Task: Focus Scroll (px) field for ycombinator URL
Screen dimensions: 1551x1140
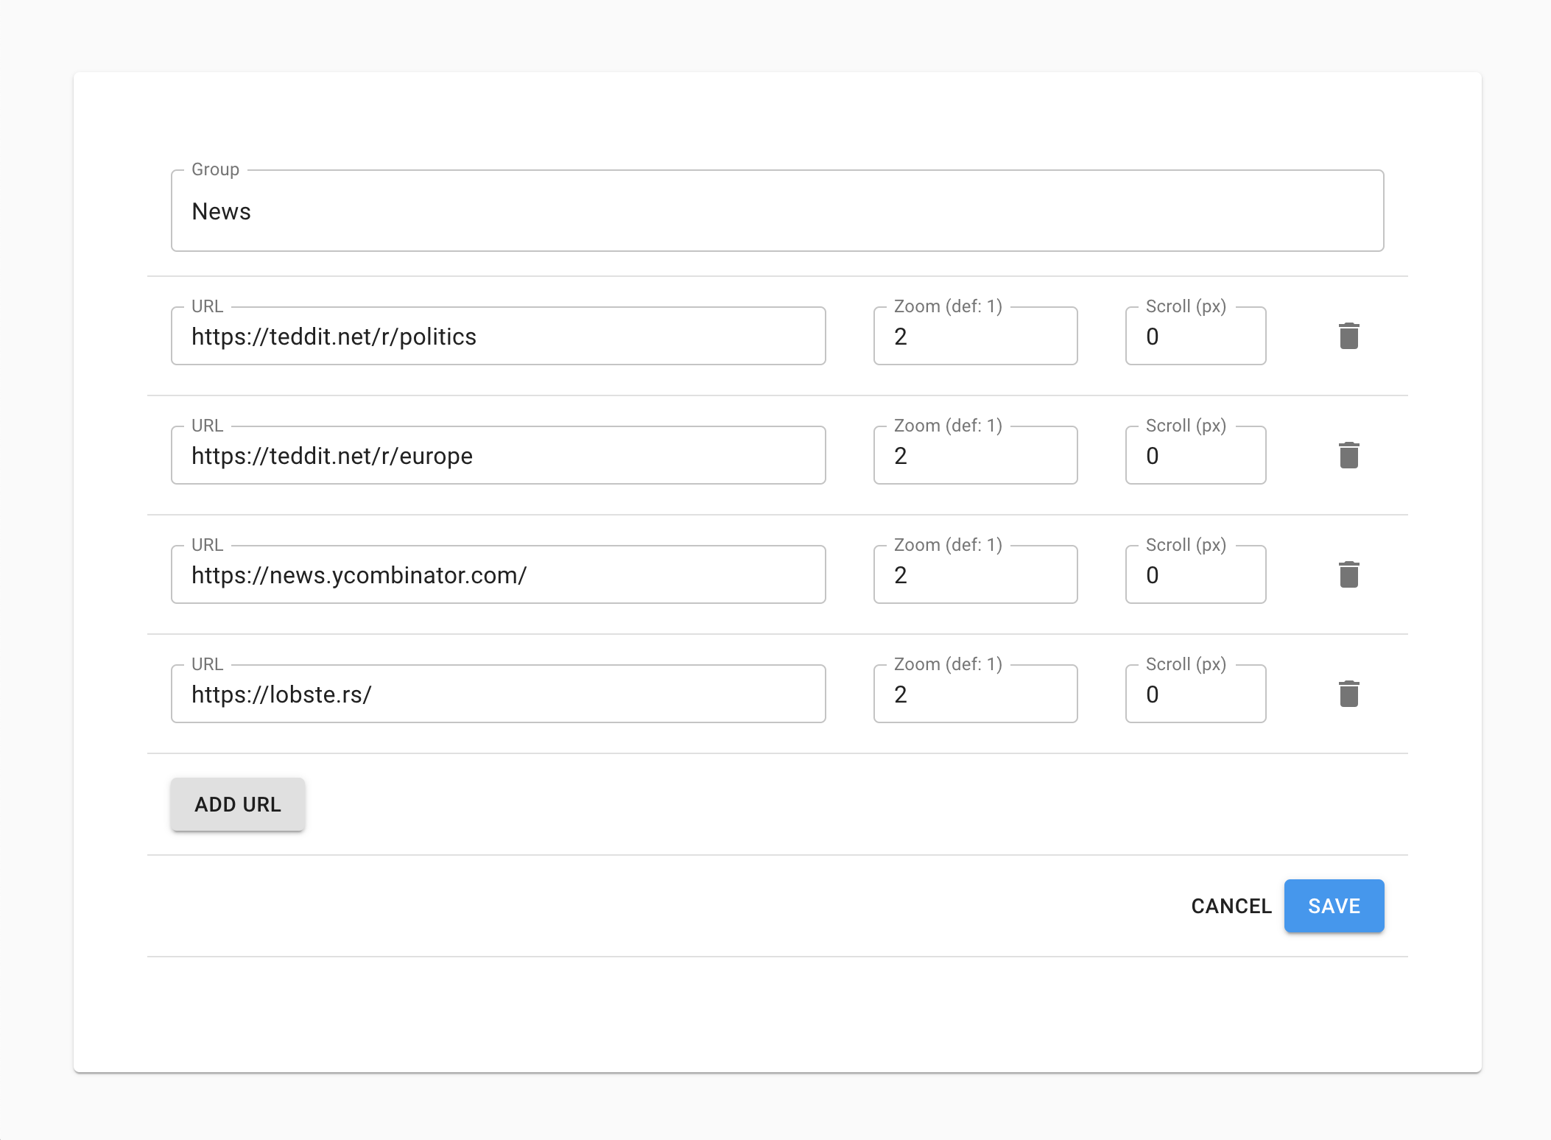Action: [1196, 575]
